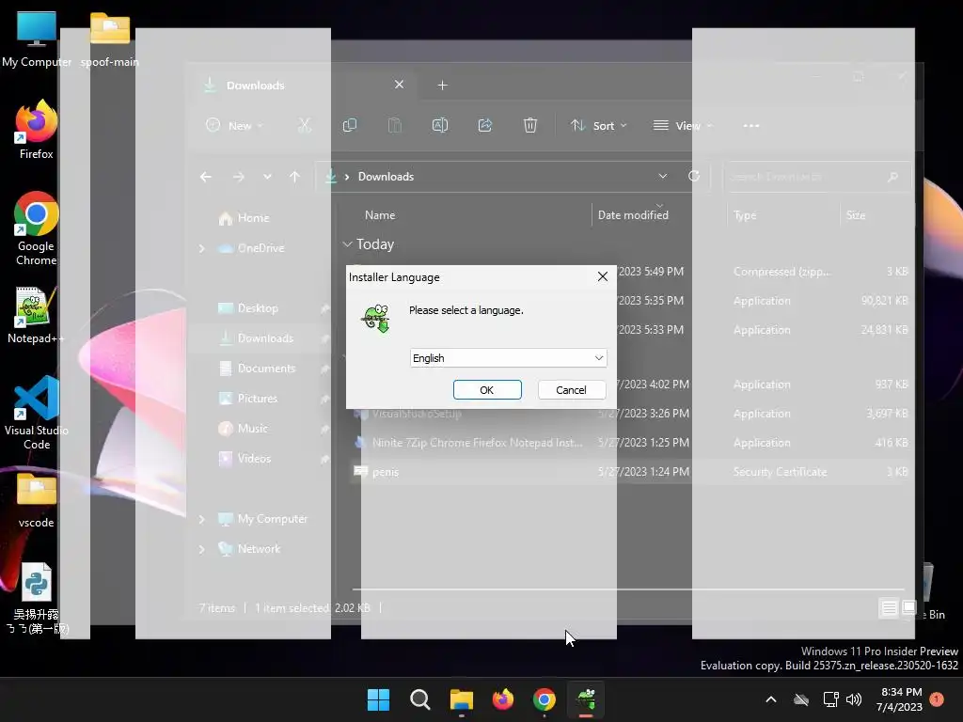Open the New menu in File Explorer
Image resolution: width=963 pixels, height=722 pixels.
tap(235, 126)
